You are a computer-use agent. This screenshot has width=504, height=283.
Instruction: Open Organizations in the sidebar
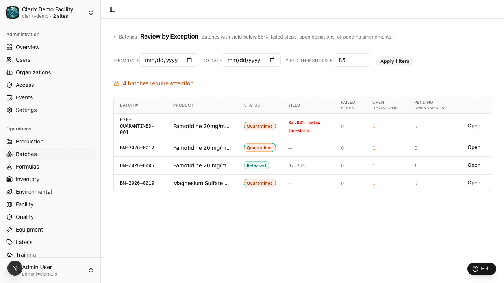coord(50,72)
